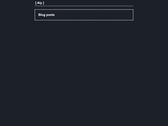Click the dark margin left of the Blog posts card
The height and width of the screenshot is (126, 168).
[x=17, y=15]
